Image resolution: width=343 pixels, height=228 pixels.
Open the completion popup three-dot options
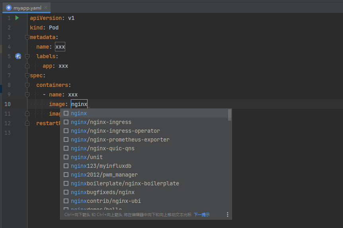(228, 214)
